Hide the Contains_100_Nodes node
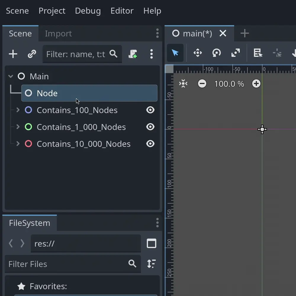This screenshot has width=296, height=296. click(150, 110)
